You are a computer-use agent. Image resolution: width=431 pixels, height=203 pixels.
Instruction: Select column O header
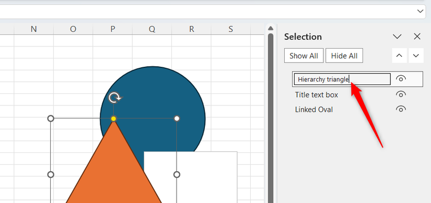pyautogui.click(x=73, y=29)
